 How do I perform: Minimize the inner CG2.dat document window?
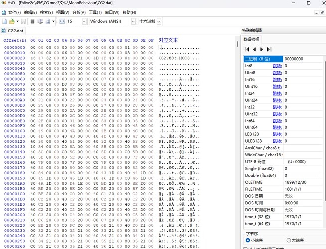tap(316, 12)
